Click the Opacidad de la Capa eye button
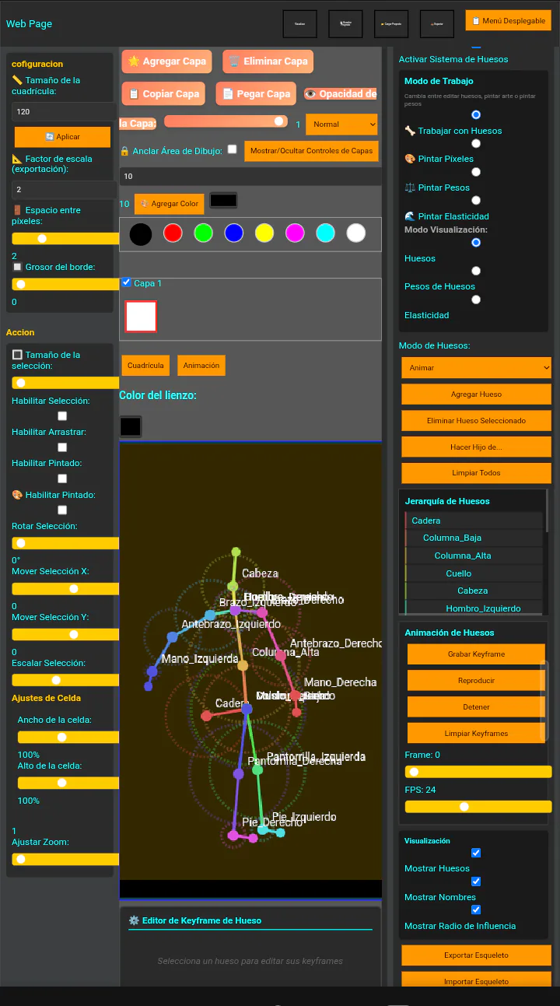 point(340,94)
